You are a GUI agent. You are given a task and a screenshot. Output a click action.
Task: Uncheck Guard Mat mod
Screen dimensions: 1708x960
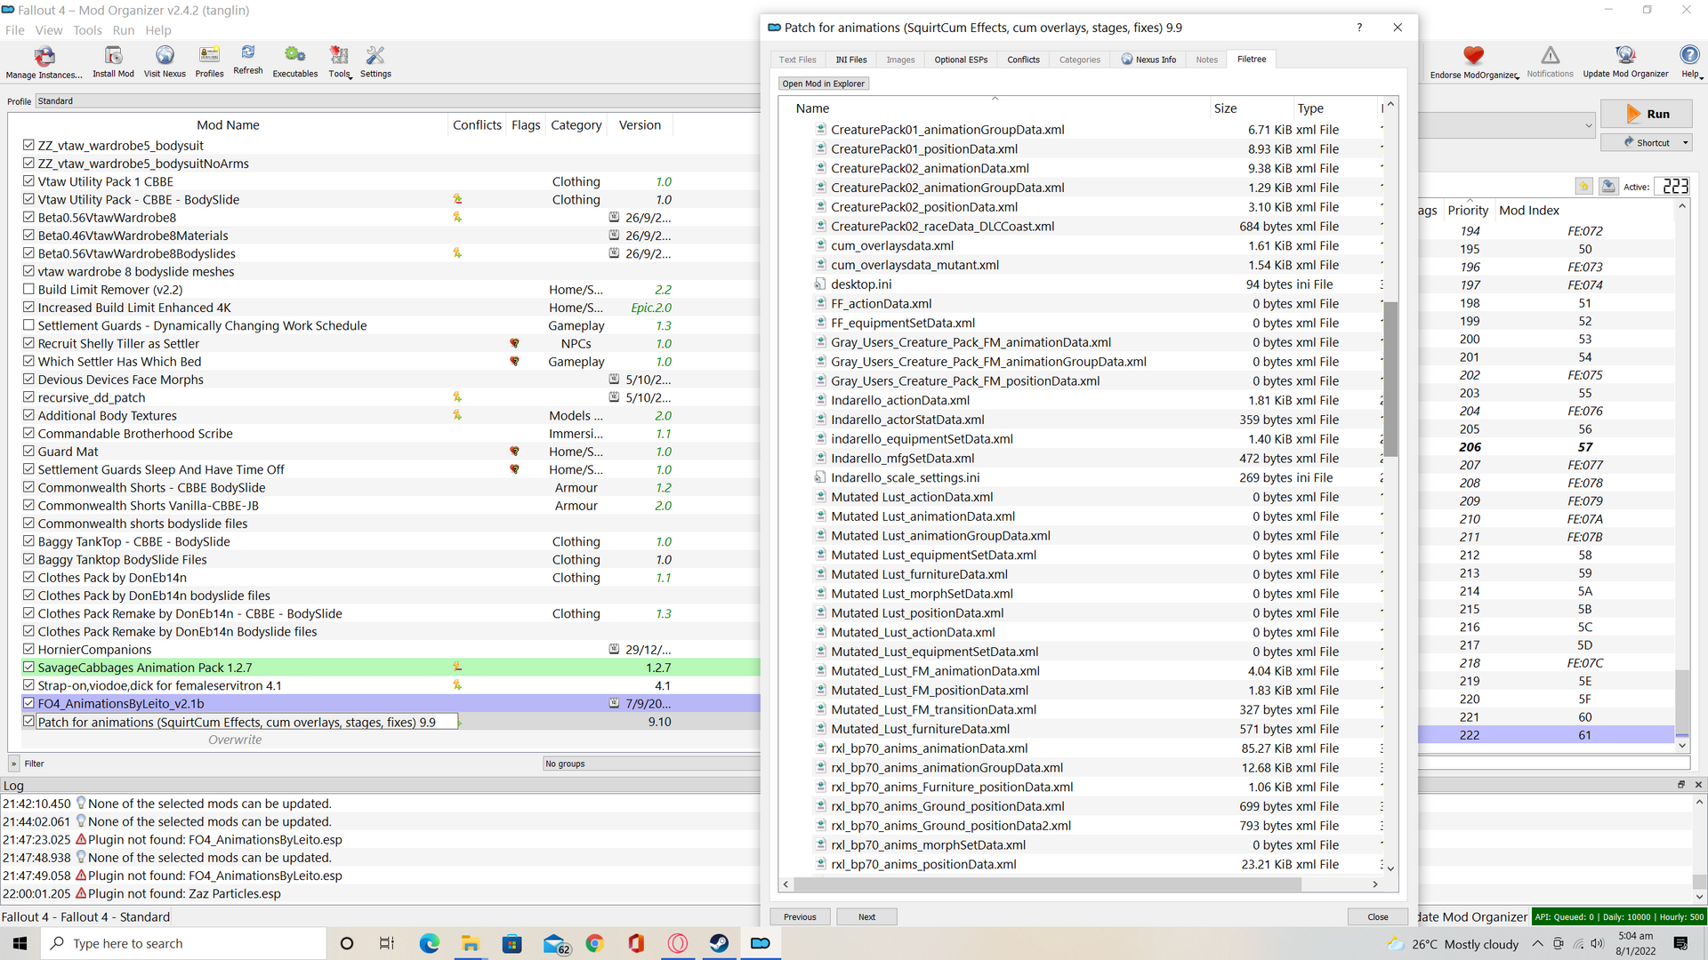coord(28,452)
